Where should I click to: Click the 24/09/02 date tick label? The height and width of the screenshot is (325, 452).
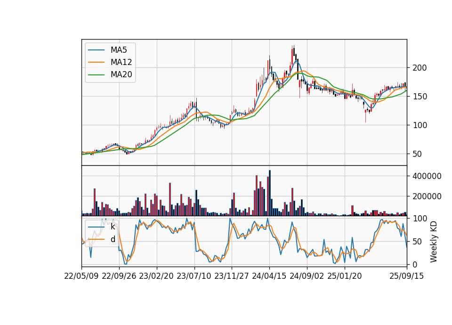307,276
